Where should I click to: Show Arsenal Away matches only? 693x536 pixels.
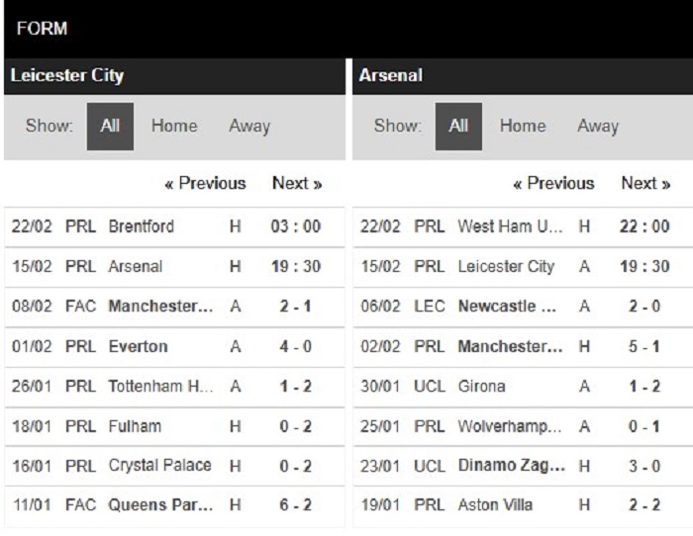598,127
